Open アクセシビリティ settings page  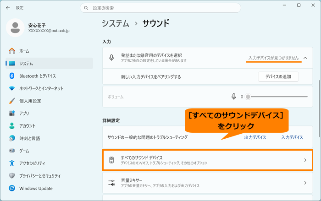tap(49, 163)
